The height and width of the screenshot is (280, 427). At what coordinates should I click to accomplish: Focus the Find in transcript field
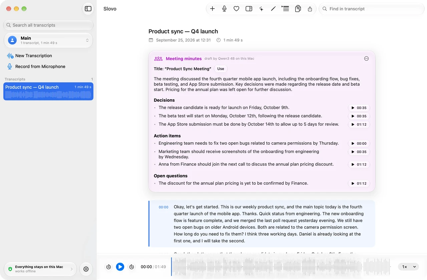click(x=372, y=9)
